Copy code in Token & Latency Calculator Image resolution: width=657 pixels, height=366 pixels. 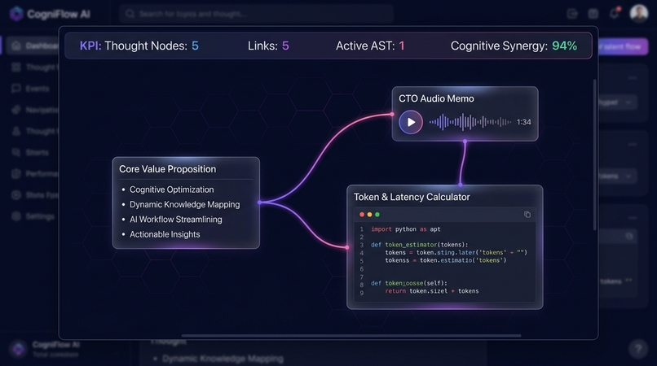[527, 215]
